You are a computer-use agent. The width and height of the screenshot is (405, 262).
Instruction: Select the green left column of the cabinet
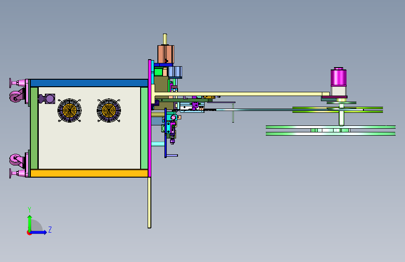click(34, 128)
